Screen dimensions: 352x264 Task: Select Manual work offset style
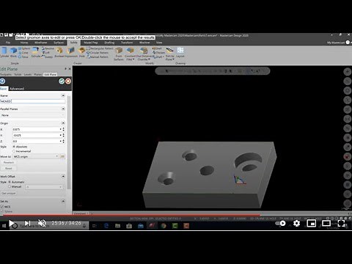tap(10, 186)
